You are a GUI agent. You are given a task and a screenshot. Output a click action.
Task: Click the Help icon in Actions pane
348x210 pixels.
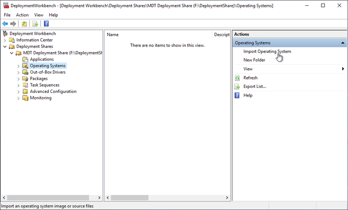237,96
